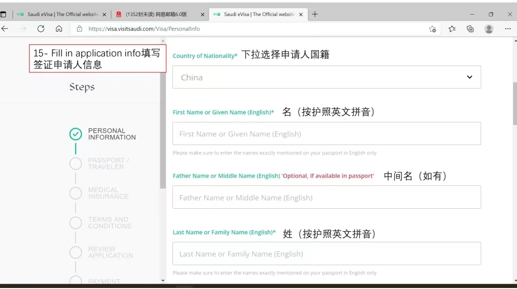Click the browser Back arrow
The image size is (517, 289).
4,29
